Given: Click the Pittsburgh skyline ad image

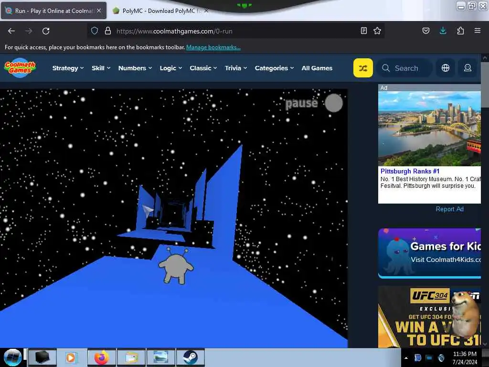Looking at the screenshot, I should pos(429,129).
